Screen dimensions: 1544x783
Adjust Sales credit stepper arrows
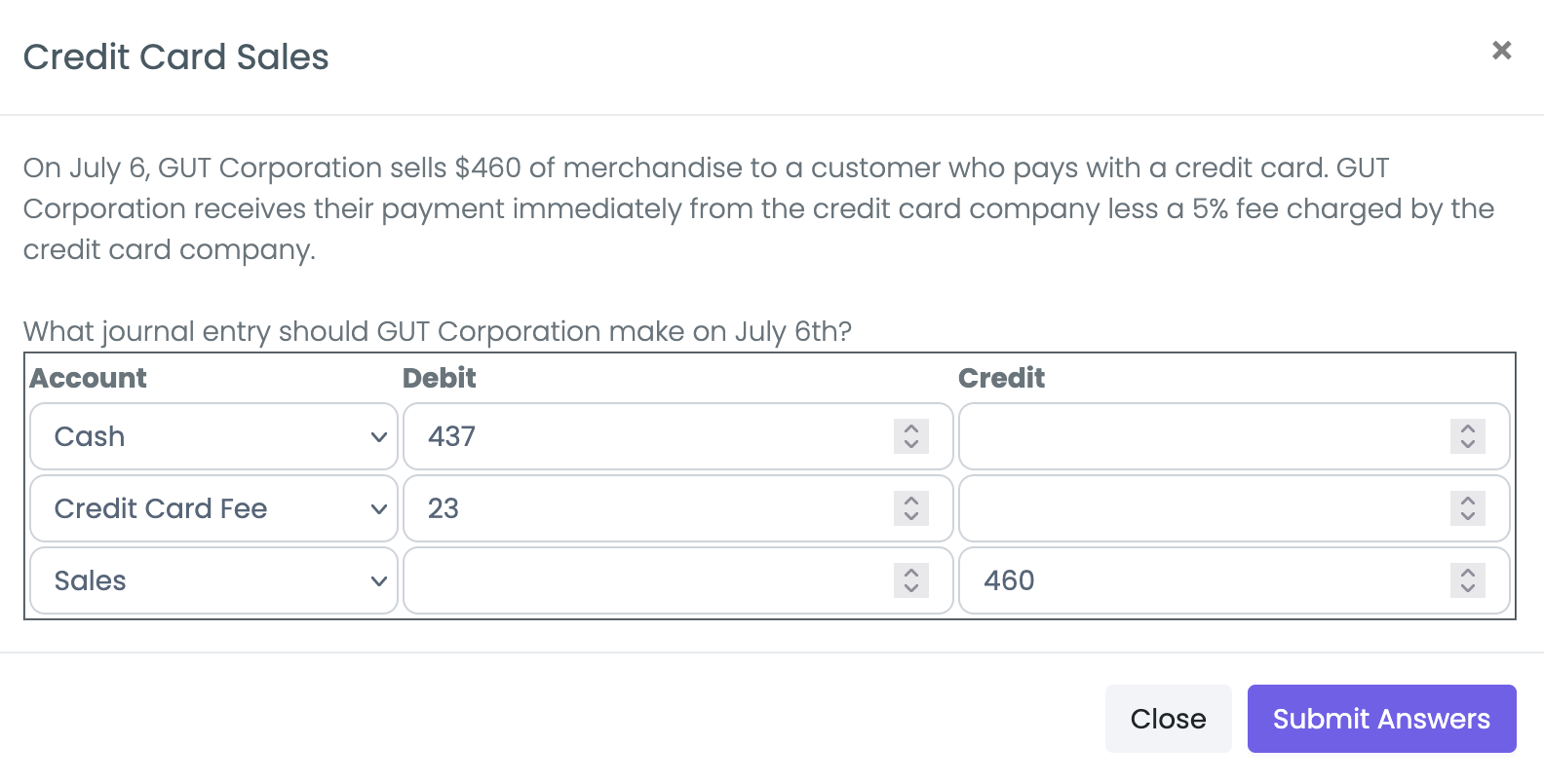1468,580
